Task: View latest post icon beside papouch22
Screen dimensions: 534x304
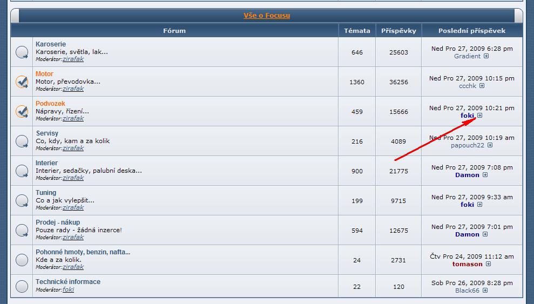Action: pos(490,145)
